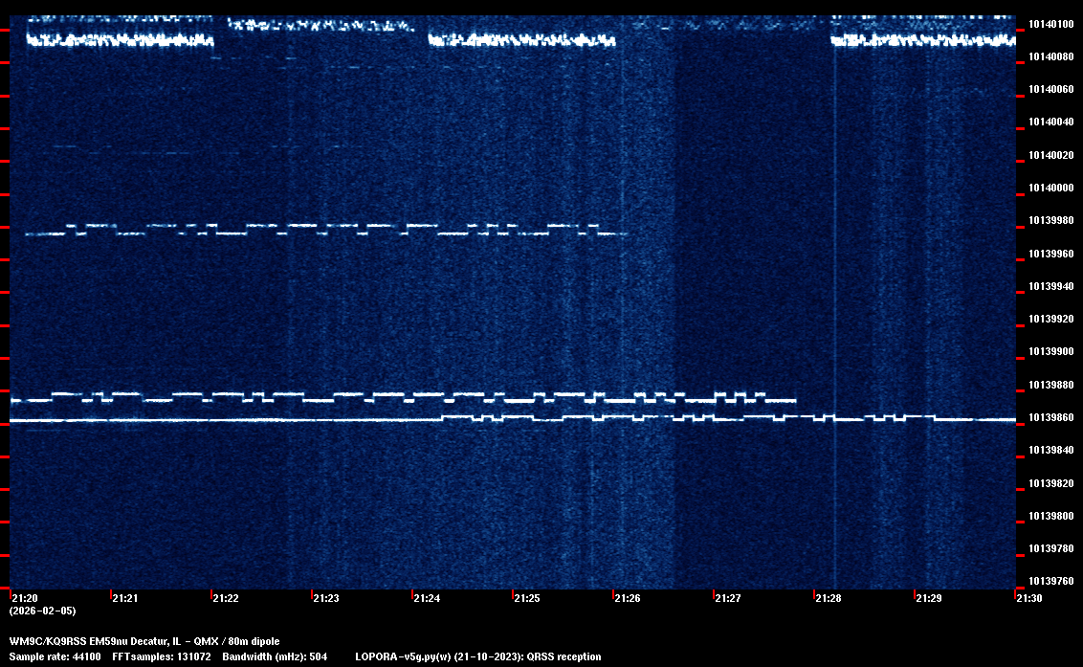Screen dimensions: 1083x667
Task: Click the 21:20 time axis label
Action: tap(24, 598)
